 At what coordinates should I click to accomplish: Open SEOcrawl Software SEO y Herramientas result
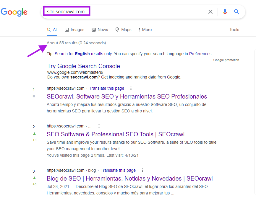click(127, 96)
